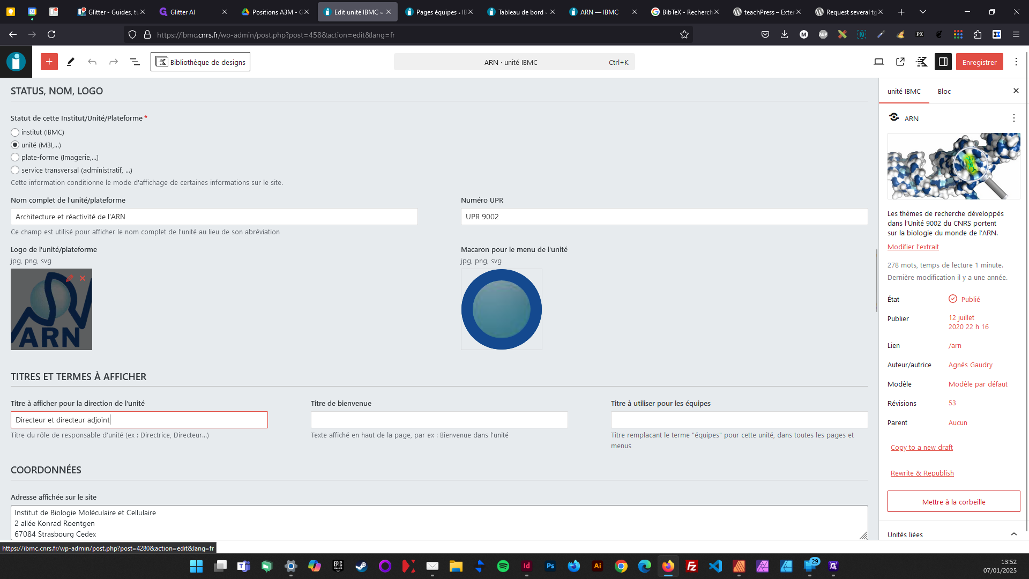Screen dimensions: 1029x579
Task: Open the document overview list icon
Action: click(135, 62)
